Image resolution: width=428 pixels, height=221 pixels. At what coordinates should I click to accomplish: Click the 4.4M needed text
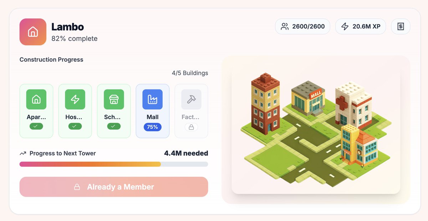click(186, 153)
